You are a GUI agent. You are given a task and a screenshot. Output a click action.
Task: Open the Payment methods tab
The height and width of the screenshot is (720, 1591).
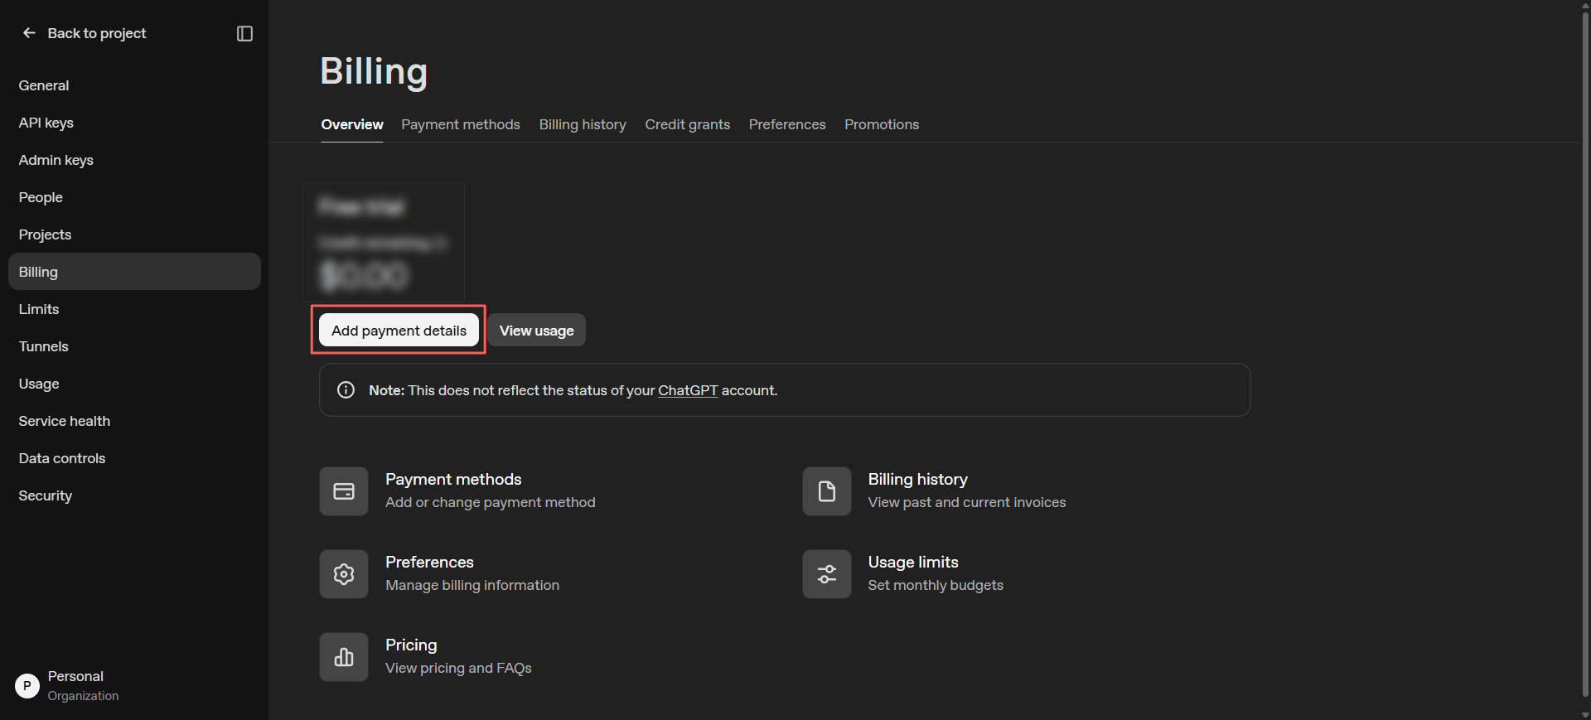coord(461,124)
